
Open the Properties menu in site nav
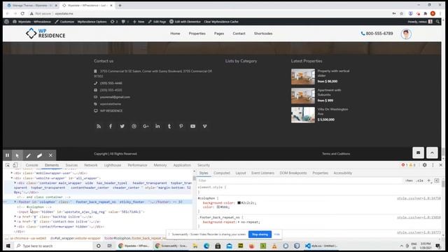[x=197, y=34]
